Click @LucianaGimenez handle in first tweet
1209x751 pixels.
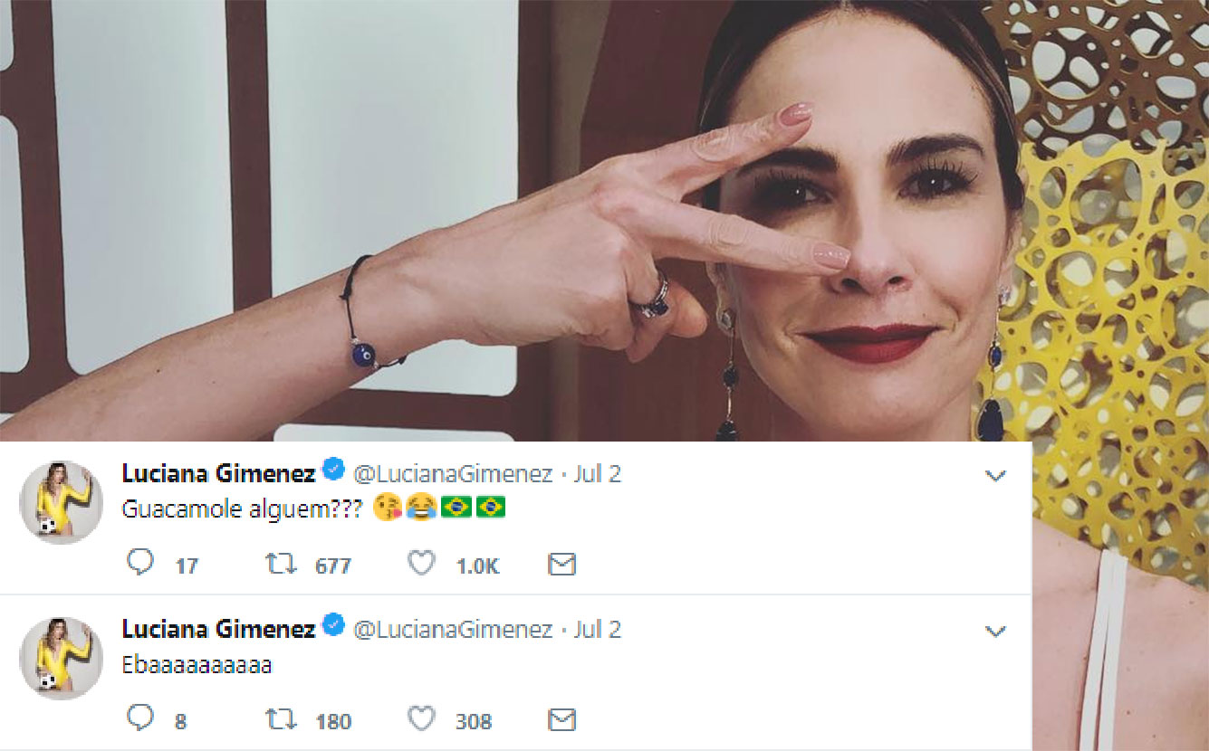(452, 474)
